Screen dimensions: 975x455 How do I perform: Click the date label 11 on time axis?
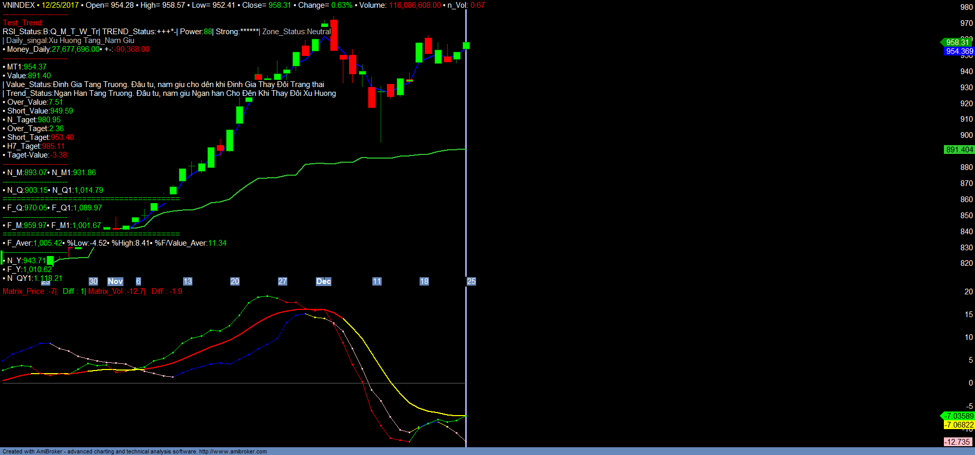[x=377, y=281]
